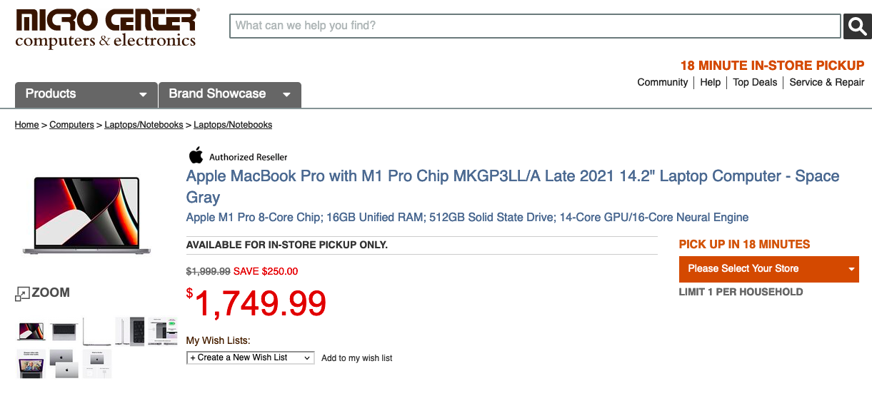Click the Add to my wish list link
The width and height of the screenshot is (872, 396).
point(356,358)
